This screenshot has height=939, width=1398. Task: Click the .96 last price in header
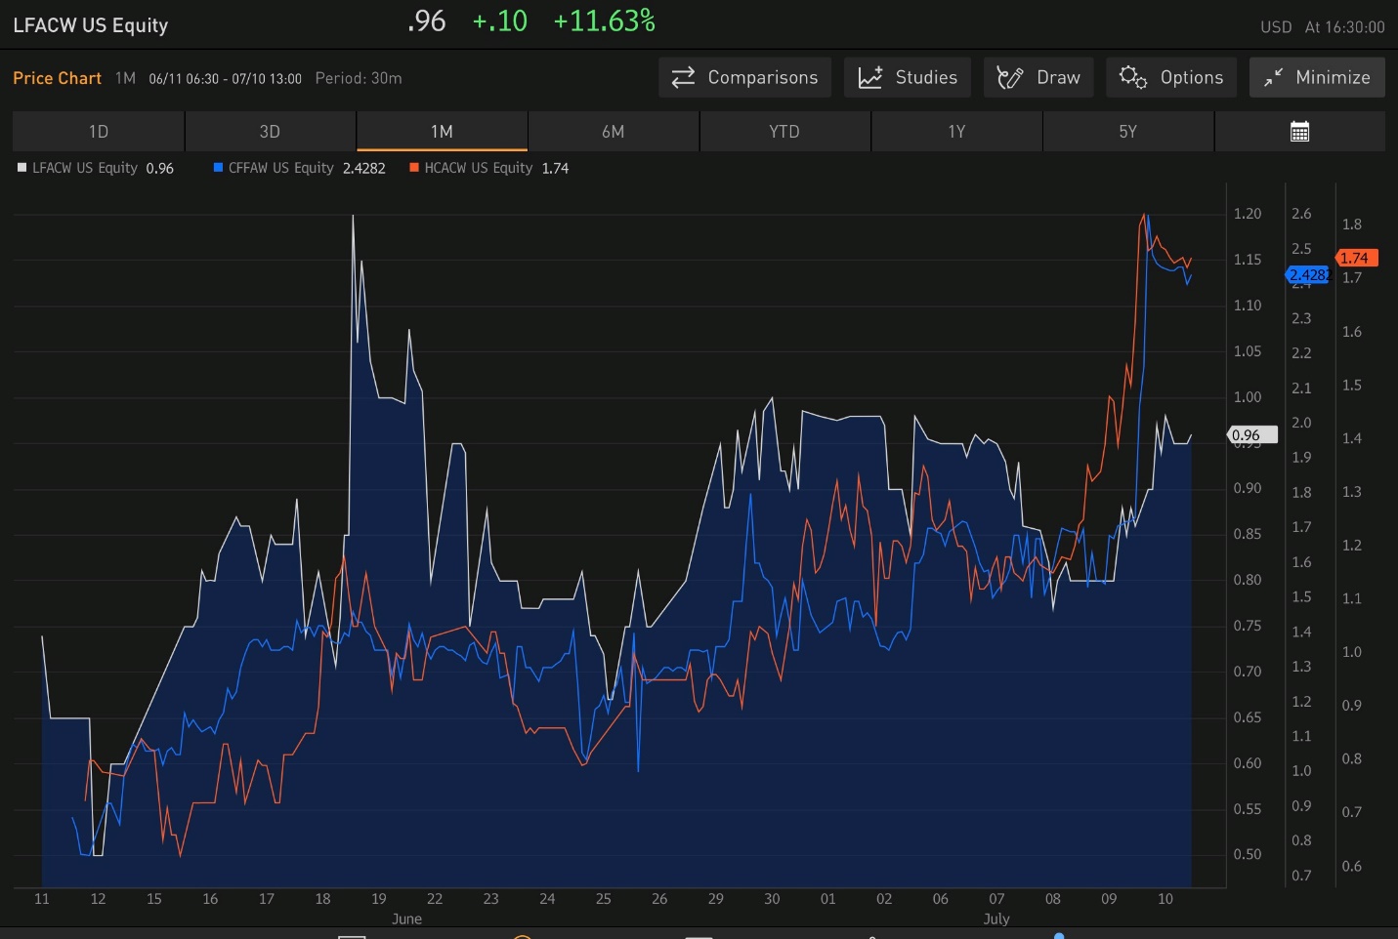[427, 20]
